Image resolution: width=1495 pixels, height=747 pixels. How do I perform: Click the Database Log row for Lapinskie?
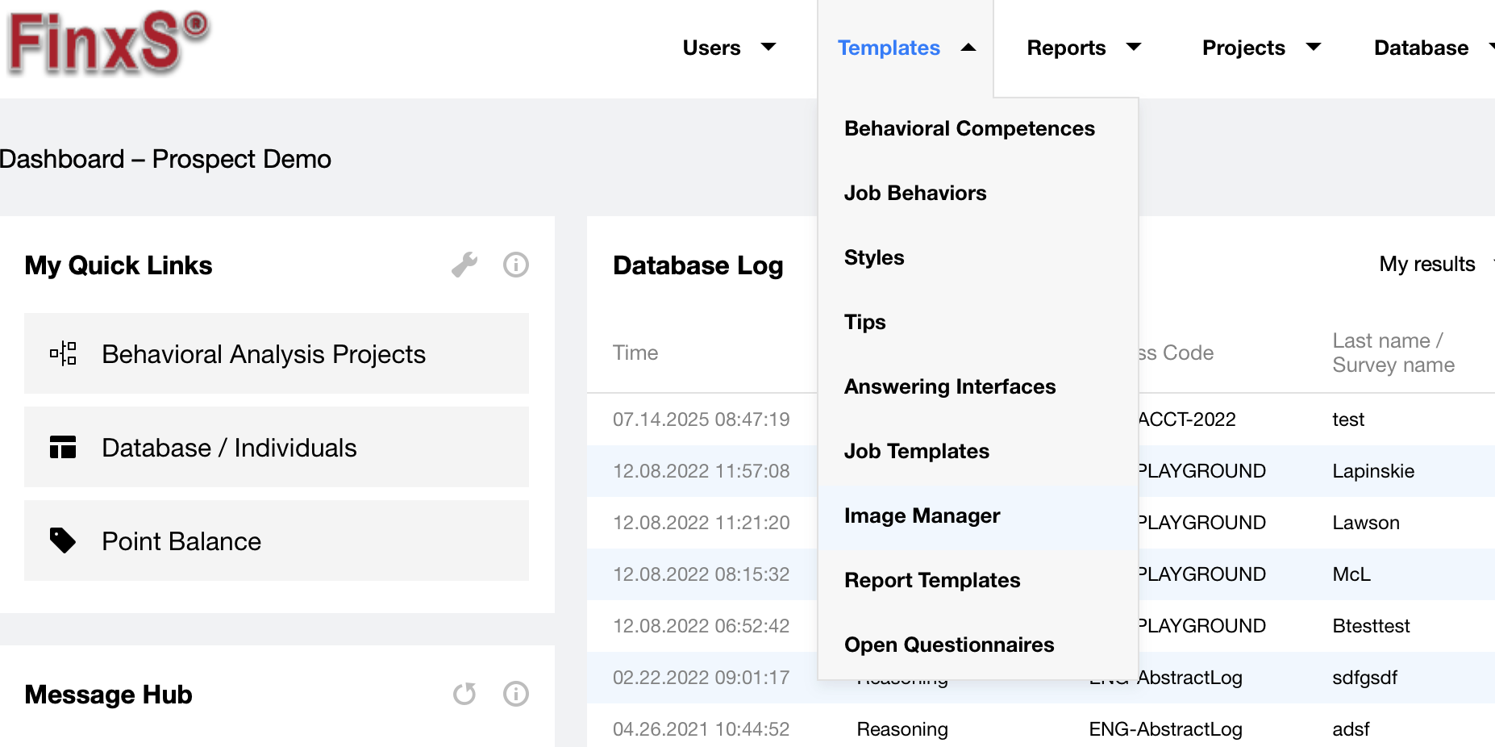(x=1372, y=470)
